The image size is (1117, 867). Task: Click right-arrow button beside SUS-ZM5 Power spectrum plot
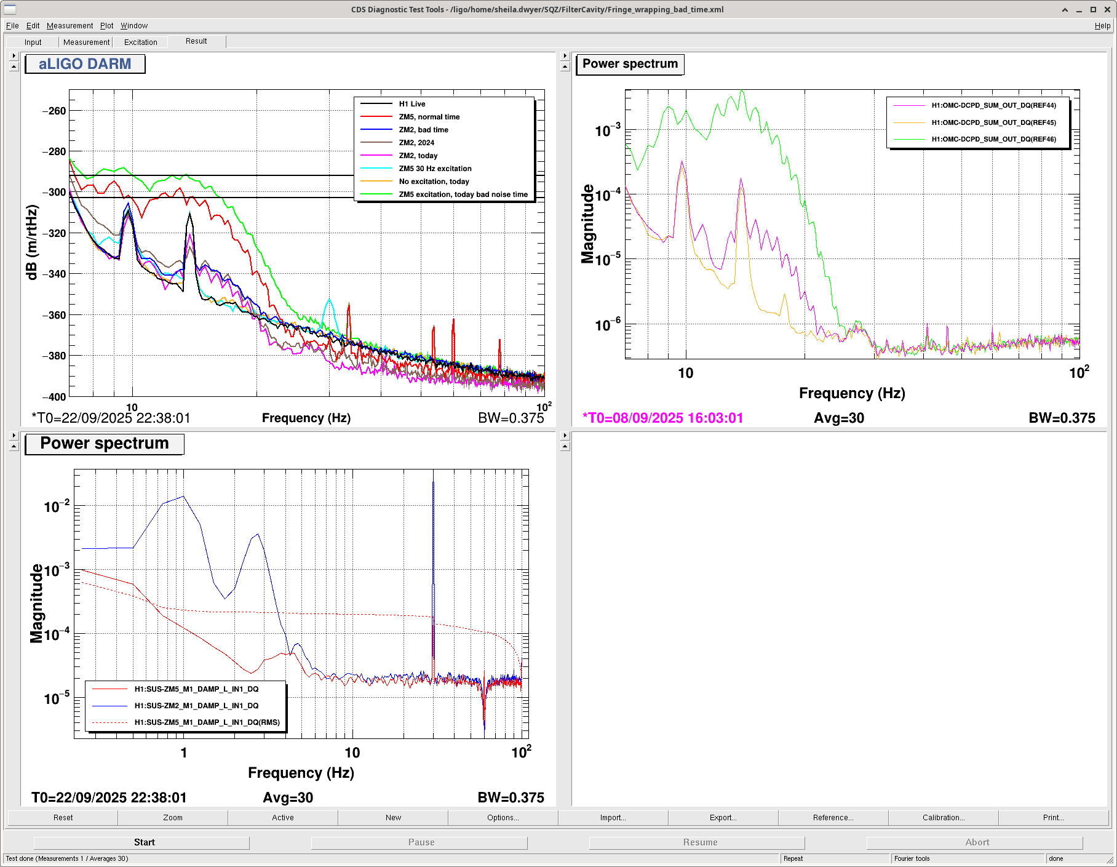pos(14,436)
